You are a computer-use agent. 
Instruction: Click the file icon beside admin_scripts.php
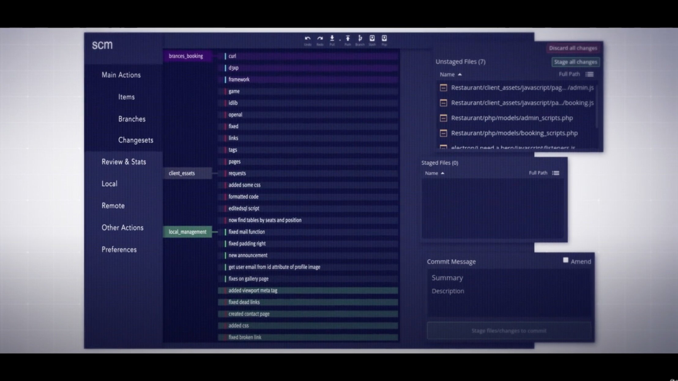pos(443,118)
